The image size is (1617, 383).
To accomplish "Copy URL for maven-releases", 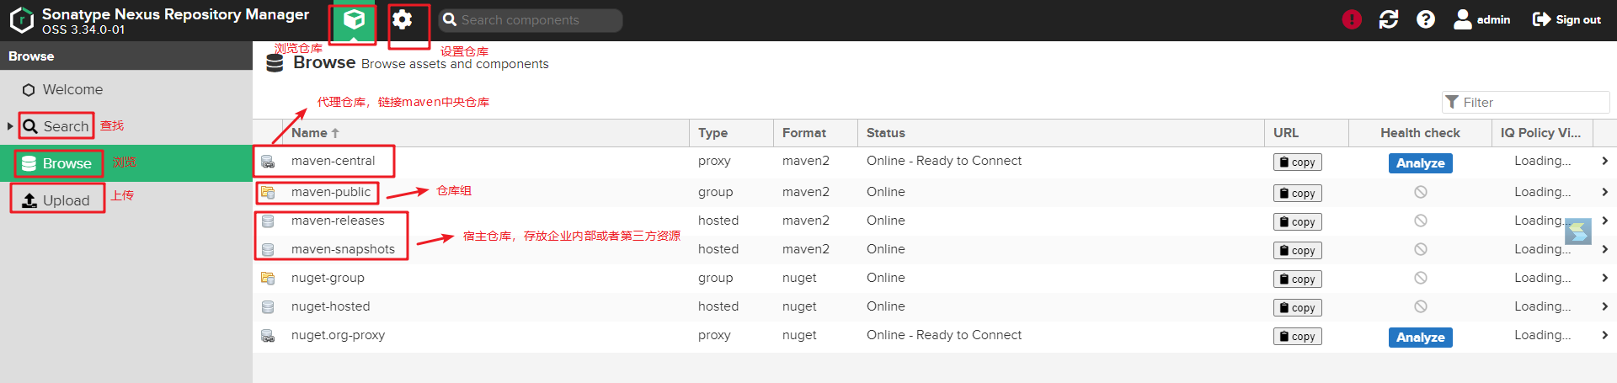I will coord(1298,222).
